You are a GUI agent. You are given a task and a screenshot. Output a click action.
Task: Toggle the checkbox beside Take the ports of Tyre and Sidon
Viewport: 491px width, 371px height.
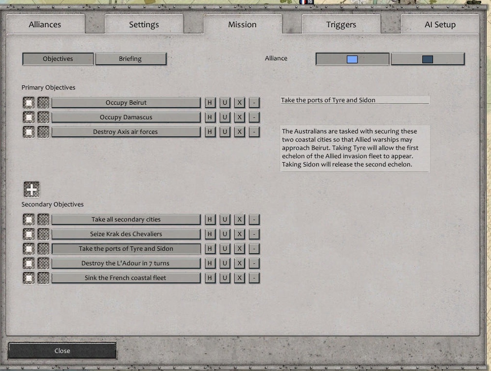[28, 248]
